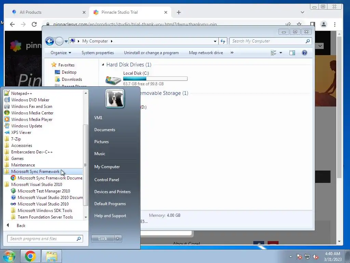Click the user account picture
350x263 pixels.
[x=115, y=99]
